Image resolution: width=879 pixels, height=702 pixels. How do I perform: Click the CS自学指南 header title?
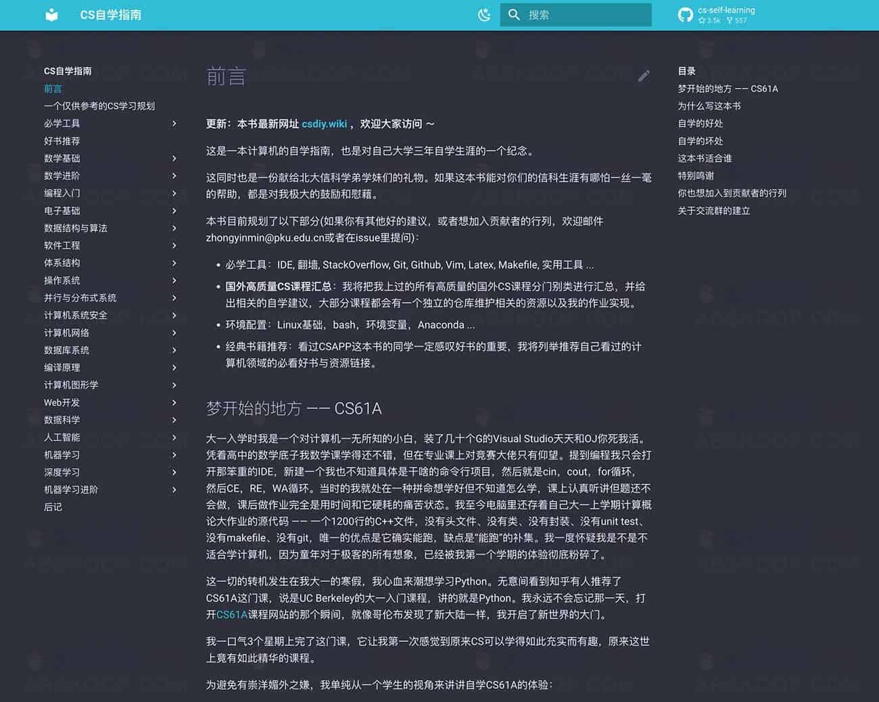click(x=111, y=15)
